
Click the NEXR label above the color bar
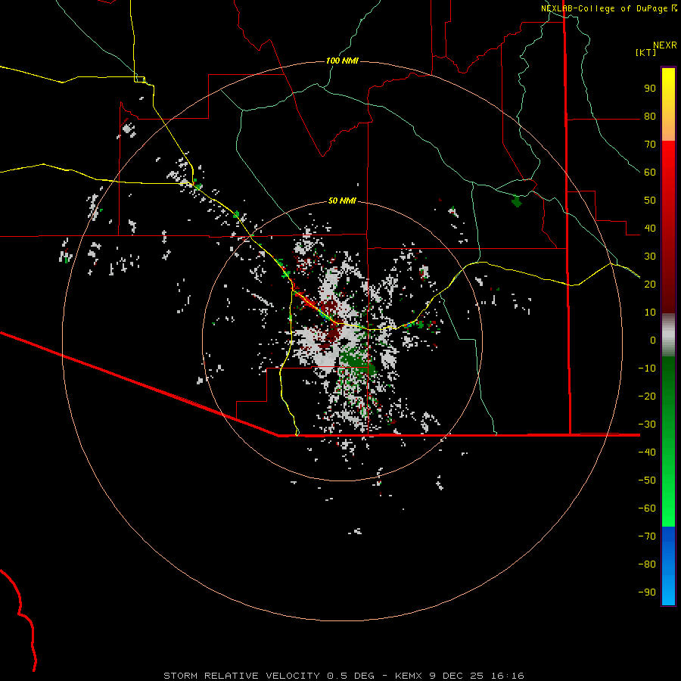665,45
